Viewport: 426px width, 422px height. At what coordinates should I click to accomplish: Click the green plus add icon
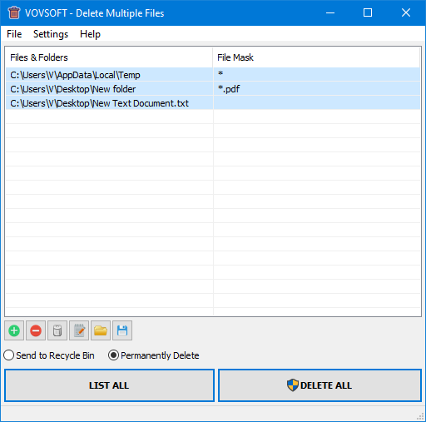[x=14, y=330]
